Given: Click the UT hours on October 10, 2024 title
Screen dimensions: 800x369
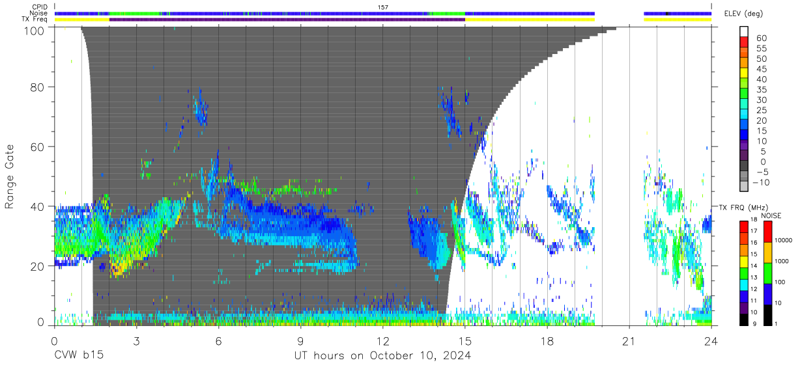Looking at the screenshot, I should point(382,355).
